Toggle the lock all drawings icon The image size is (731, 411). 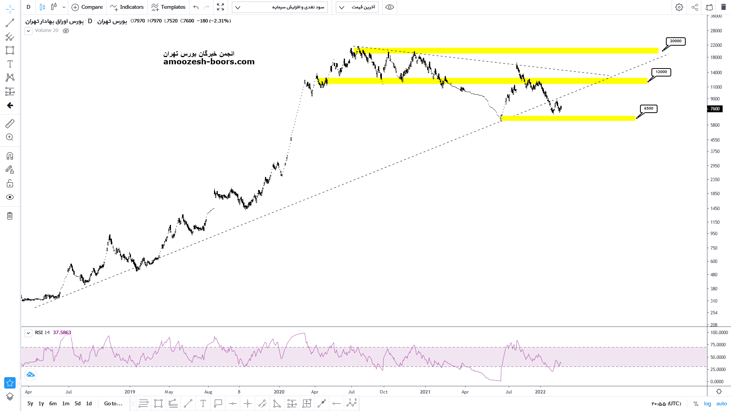(10, 184)
